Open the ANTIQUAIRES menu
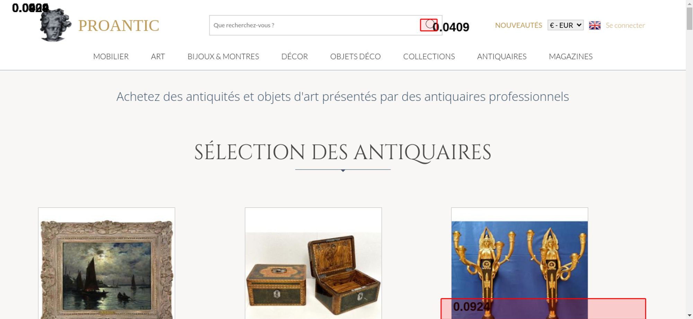 coord(502,56)
